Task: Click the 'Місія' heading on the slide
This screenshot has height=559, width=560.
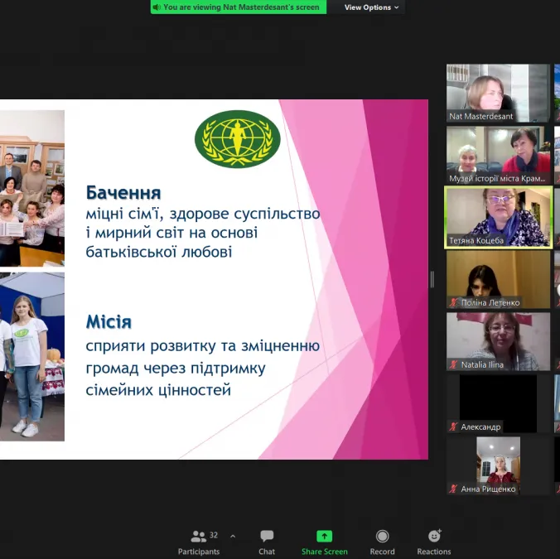Action: pos(109,322)
